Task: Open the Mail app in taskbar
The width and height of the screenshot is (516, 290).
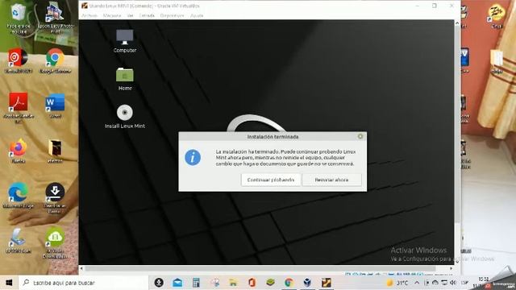Action: [177, 283]
